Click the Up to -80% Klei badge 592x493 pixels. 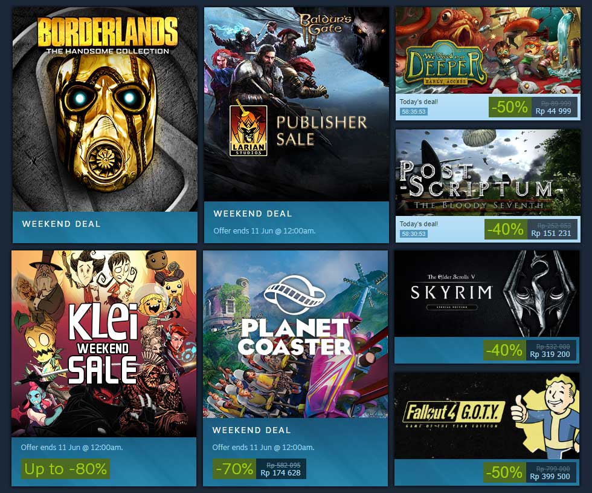65,469
